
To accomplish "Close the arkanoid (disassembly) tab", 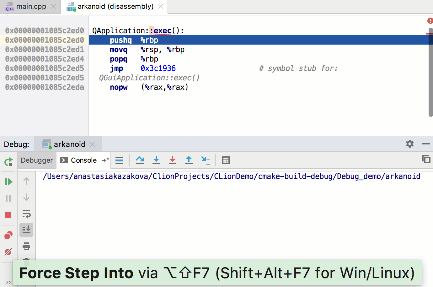I will (161, 6).
